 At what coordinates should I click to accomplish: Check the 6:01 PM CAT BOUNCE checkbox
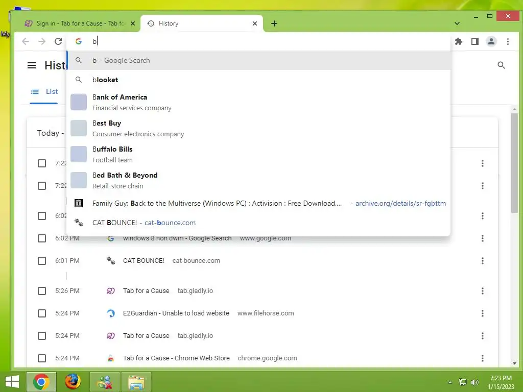click(x=42, y=261)
